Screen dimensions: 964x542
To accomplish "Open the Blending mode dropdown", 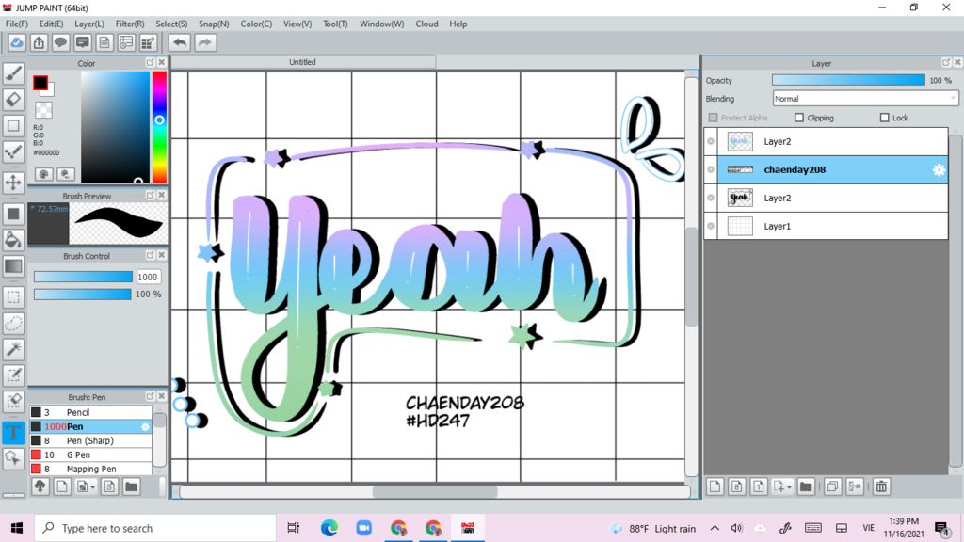I will 865,98.
